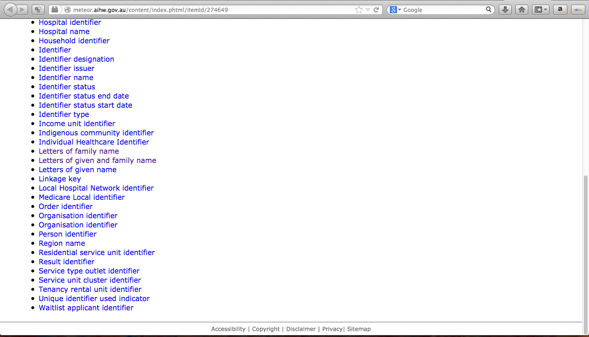Open the eBay shortcut in the toolbar

[577, 9]
